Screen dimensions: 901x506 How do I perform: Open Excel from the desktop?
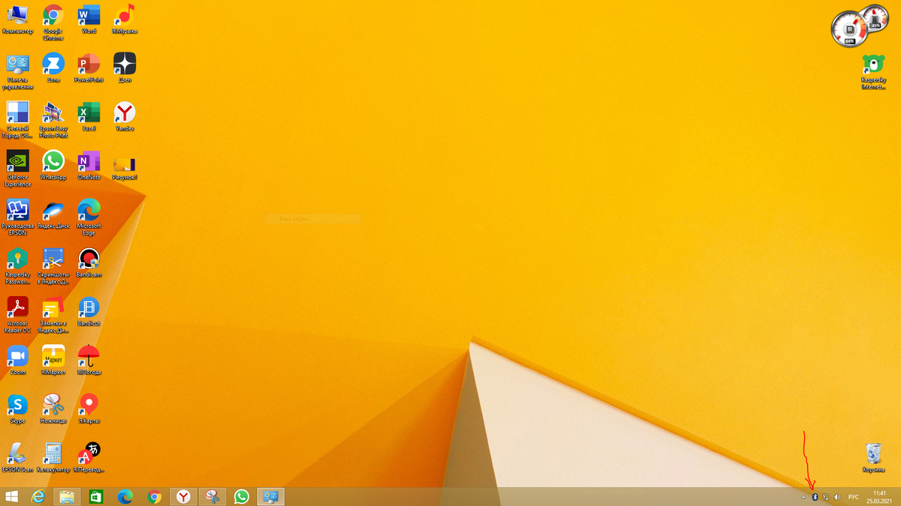[89, 117]
